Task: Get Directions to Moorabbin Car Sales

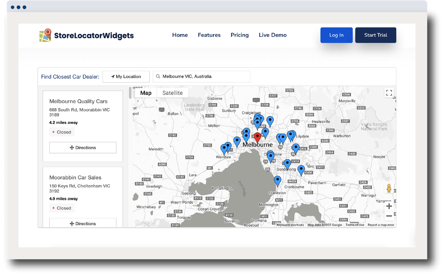Action: point(83,223)
